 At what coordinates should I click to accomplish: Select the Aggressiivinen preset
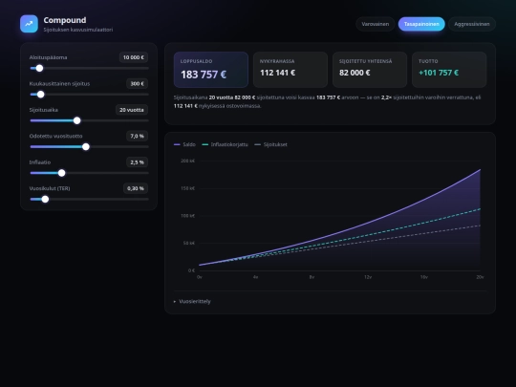pos(472,24)
